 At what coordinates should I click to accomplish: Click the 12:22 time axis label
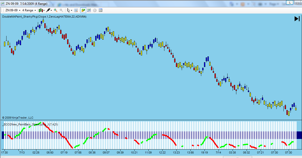point(162,152)
